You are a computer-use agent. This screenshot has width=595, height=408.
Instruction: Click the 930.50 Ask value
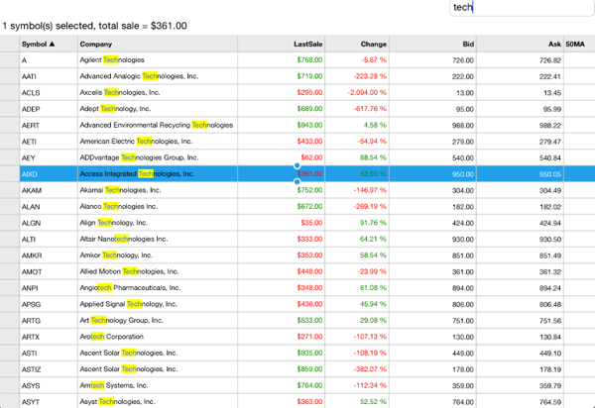click(x=550, y=240)
